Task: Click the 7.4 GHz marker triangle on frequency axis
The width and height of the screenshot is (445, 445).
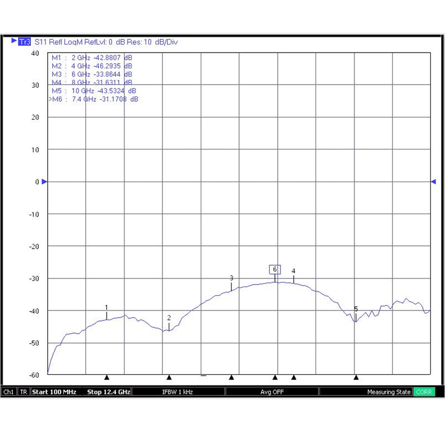Action: tap(275, 377)
